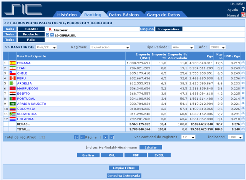Screen dimensions: 246x180
Task: Export results with the XML button
Action: coord(112,155)
